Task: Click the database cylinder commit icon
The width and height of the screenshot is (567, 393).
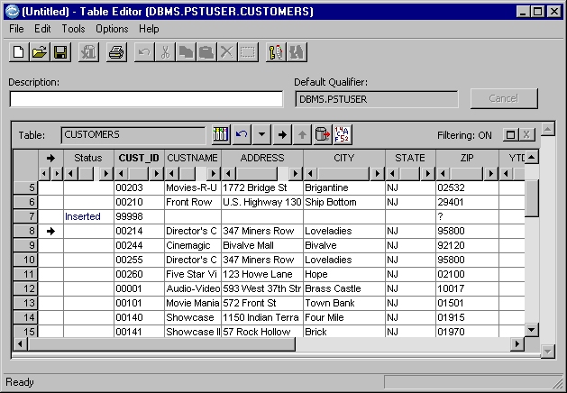Action: click(322, 135)
